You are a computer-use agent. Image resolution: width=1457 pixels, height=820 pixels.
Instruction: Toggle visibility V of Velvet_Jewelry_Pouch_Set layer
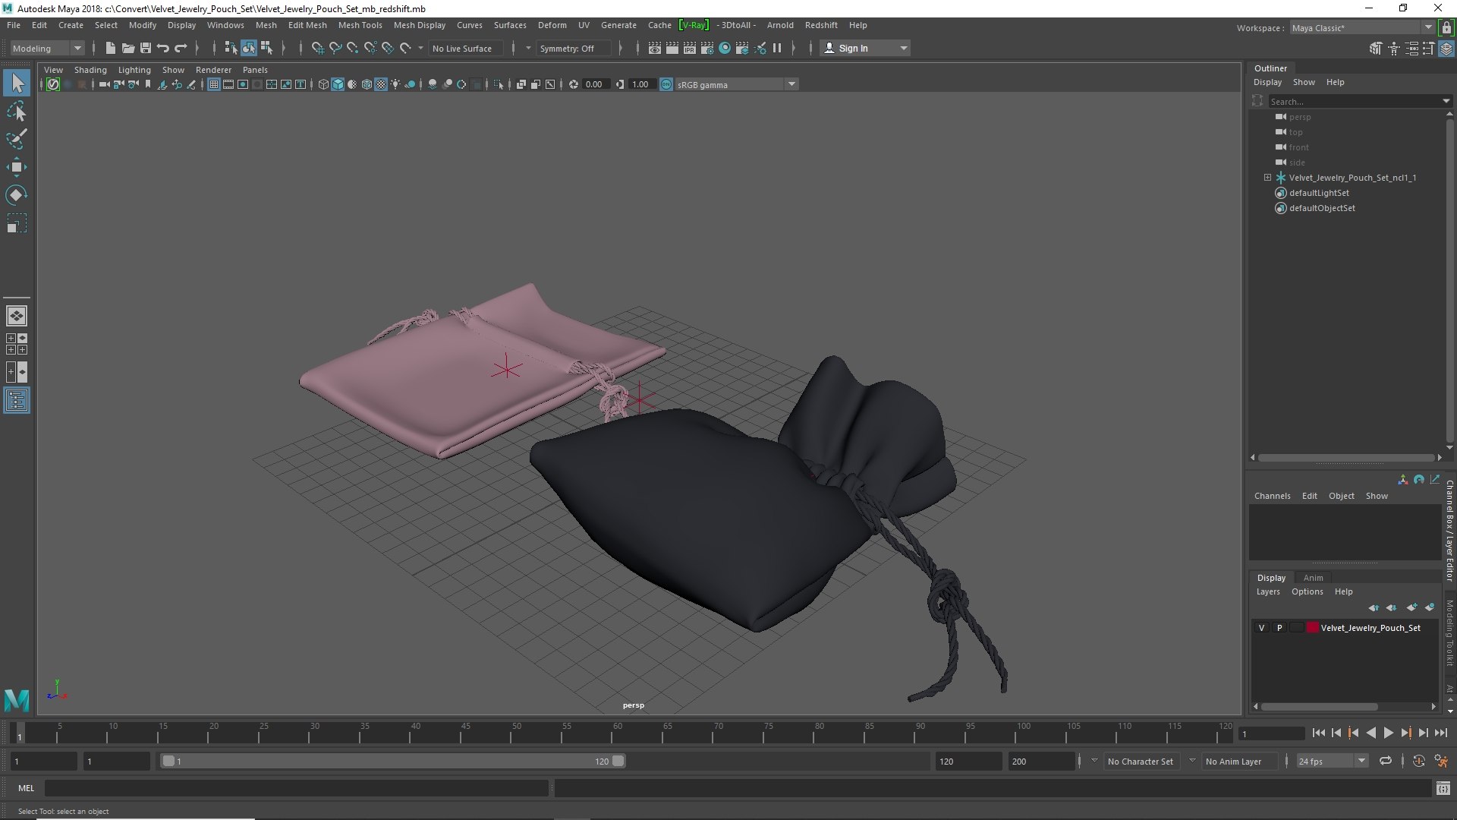[1261, 628]
